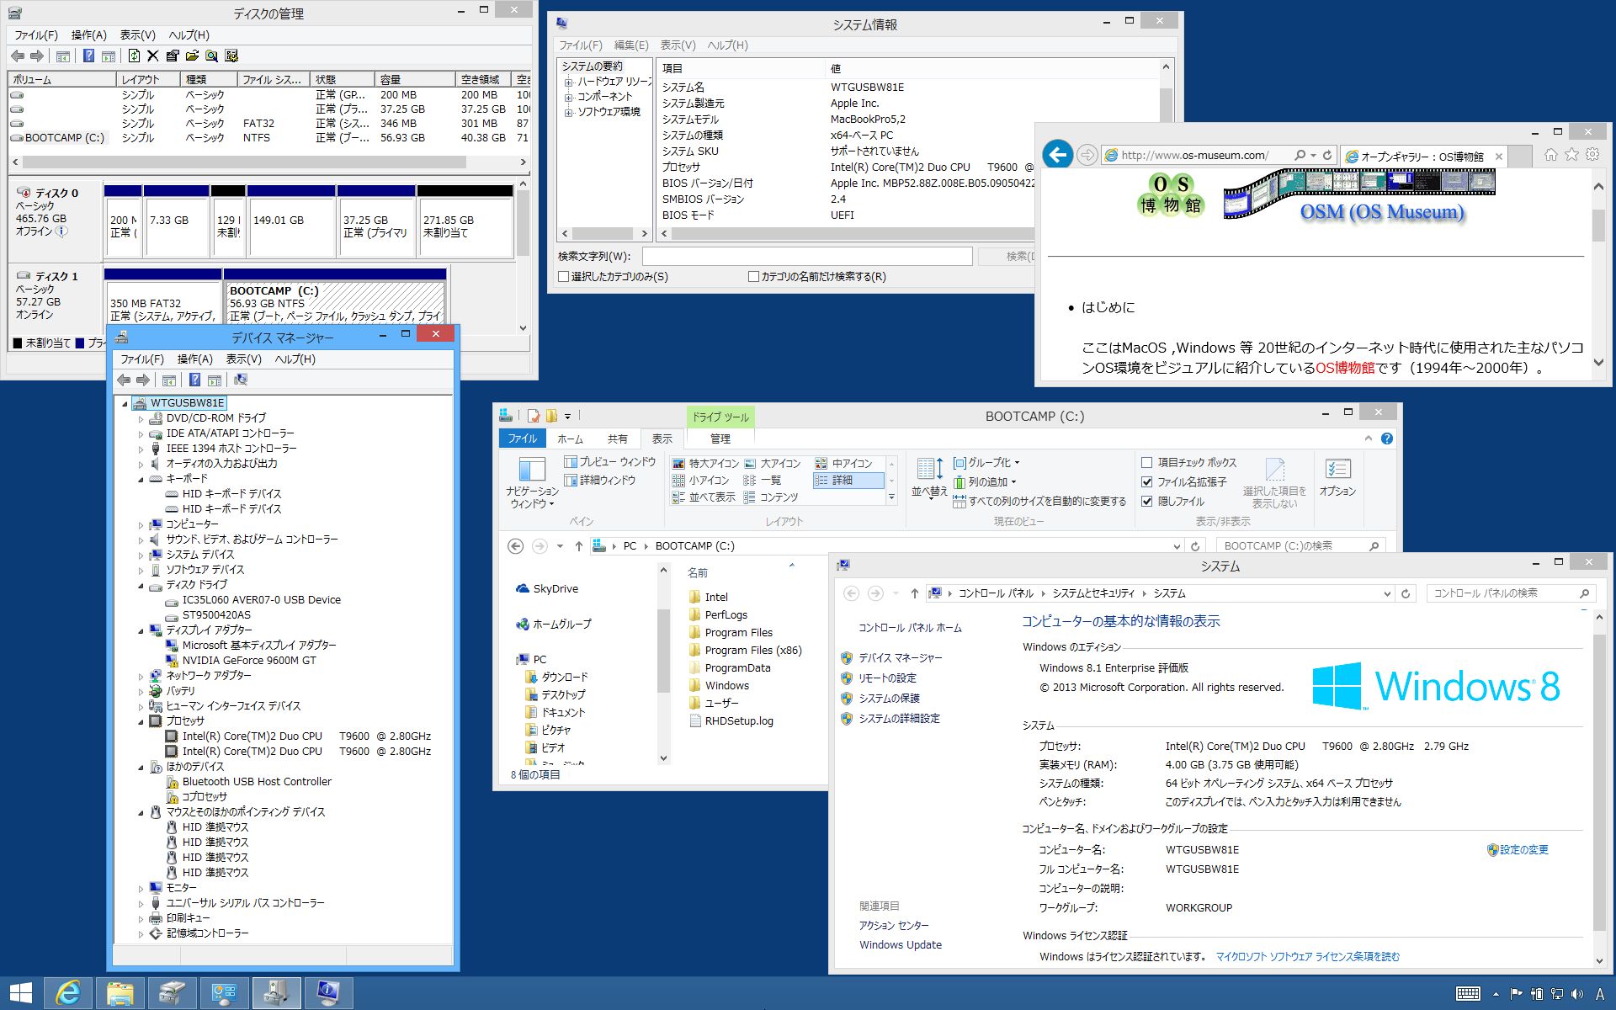This screenshot has height=1010, width=1616.
Task: Click the オプション button in Explorer ribbon
Action: [1337, 478]
